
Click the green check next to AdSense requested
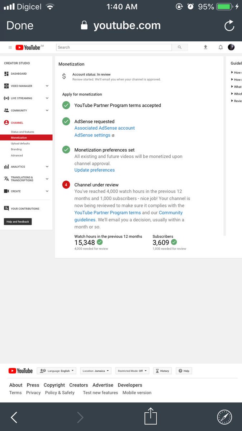click(x=66, y=121)
